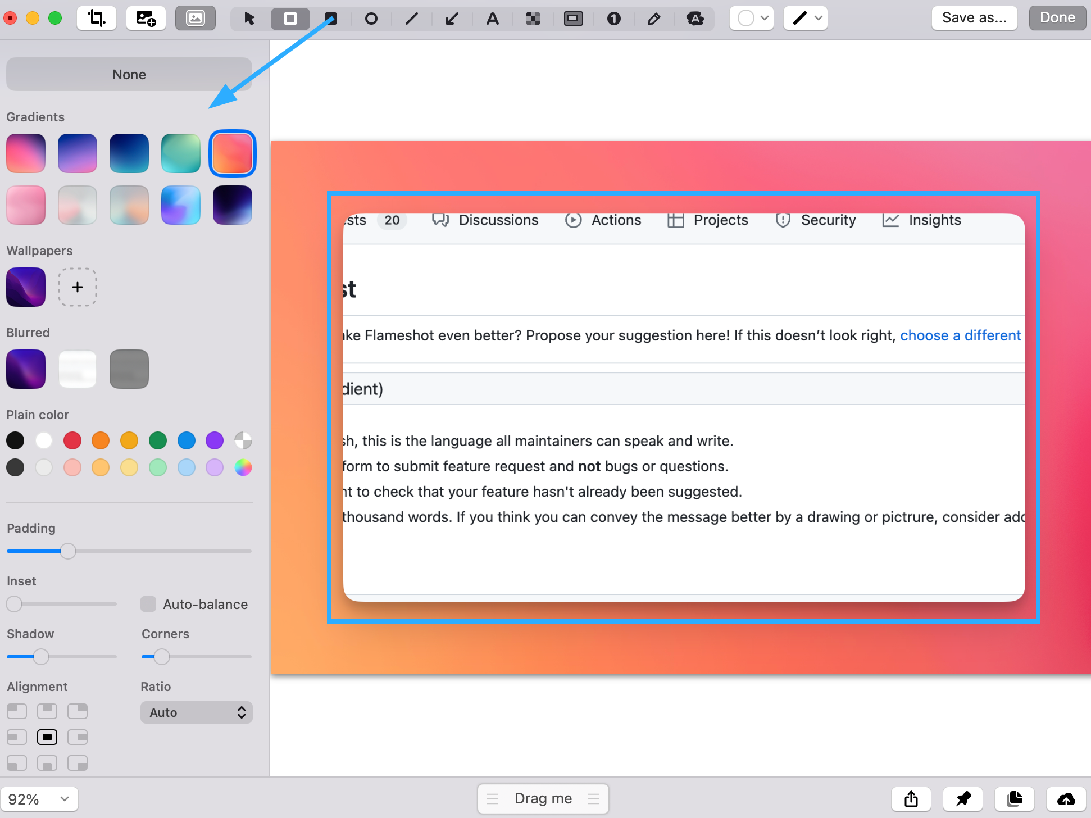Select the Arrow tool
Image resolution: width=1091 pixels, height=818 pixels.
click(x=452, y=18)
